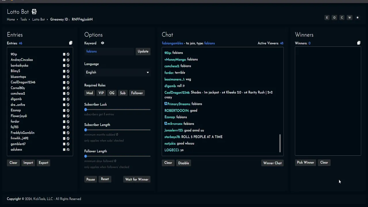Ban d1gamb with block icon
The image size is (368, 207).
[68, 99]
